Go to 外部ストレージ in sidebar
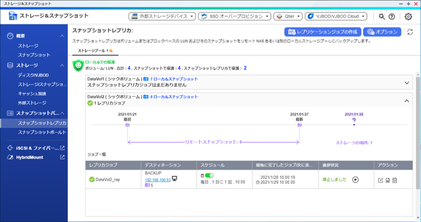The image size is (421, 222). click(x=32, y=103)
